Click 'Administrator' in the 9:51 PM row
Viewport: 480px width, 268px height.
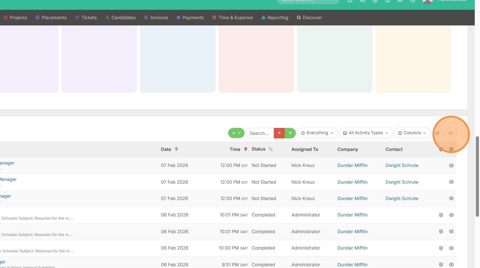point(306,265)
